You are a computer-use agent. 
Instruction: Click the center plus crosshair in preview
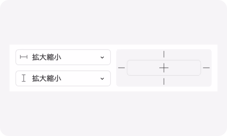click(164, 68)
